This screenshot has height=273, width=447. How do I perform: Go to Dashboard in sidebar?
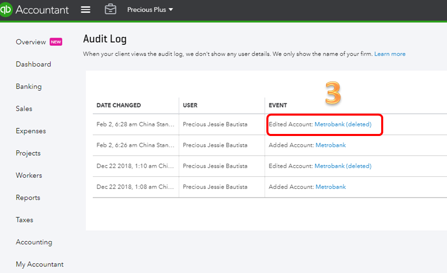point(33,64)
